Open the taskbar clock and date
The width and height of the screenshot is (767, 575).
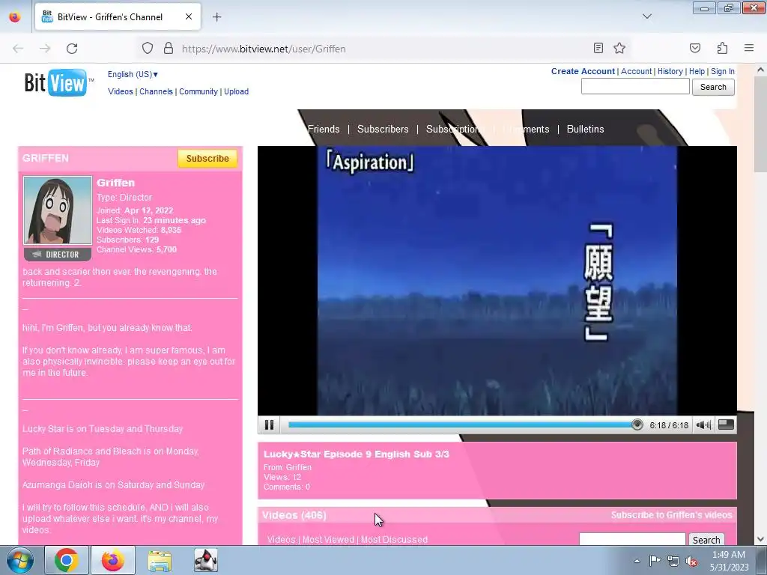729,561
